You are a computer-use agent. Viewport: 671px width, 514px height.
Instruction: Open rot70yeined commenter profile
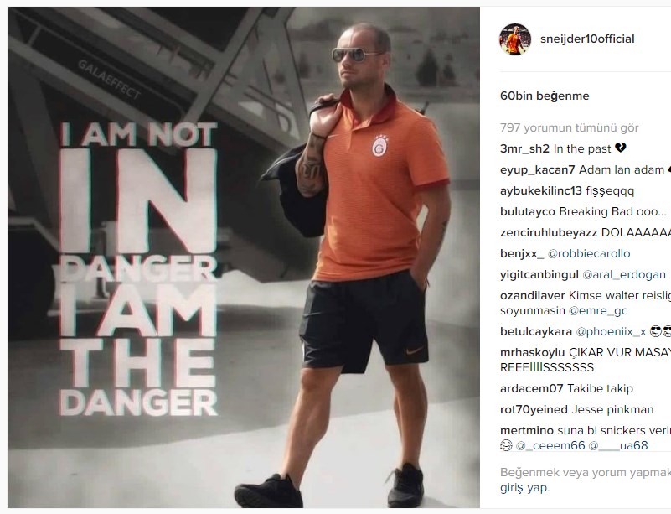coord(534,409)
